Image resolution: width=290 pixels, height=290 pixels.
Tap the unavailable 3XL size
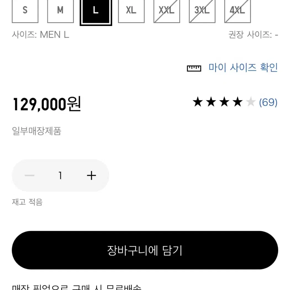202,11
